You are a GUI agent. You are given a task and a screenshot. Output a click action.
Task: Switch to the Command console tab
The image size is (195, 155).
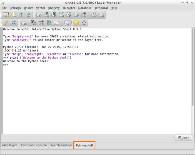click(34, 145)
